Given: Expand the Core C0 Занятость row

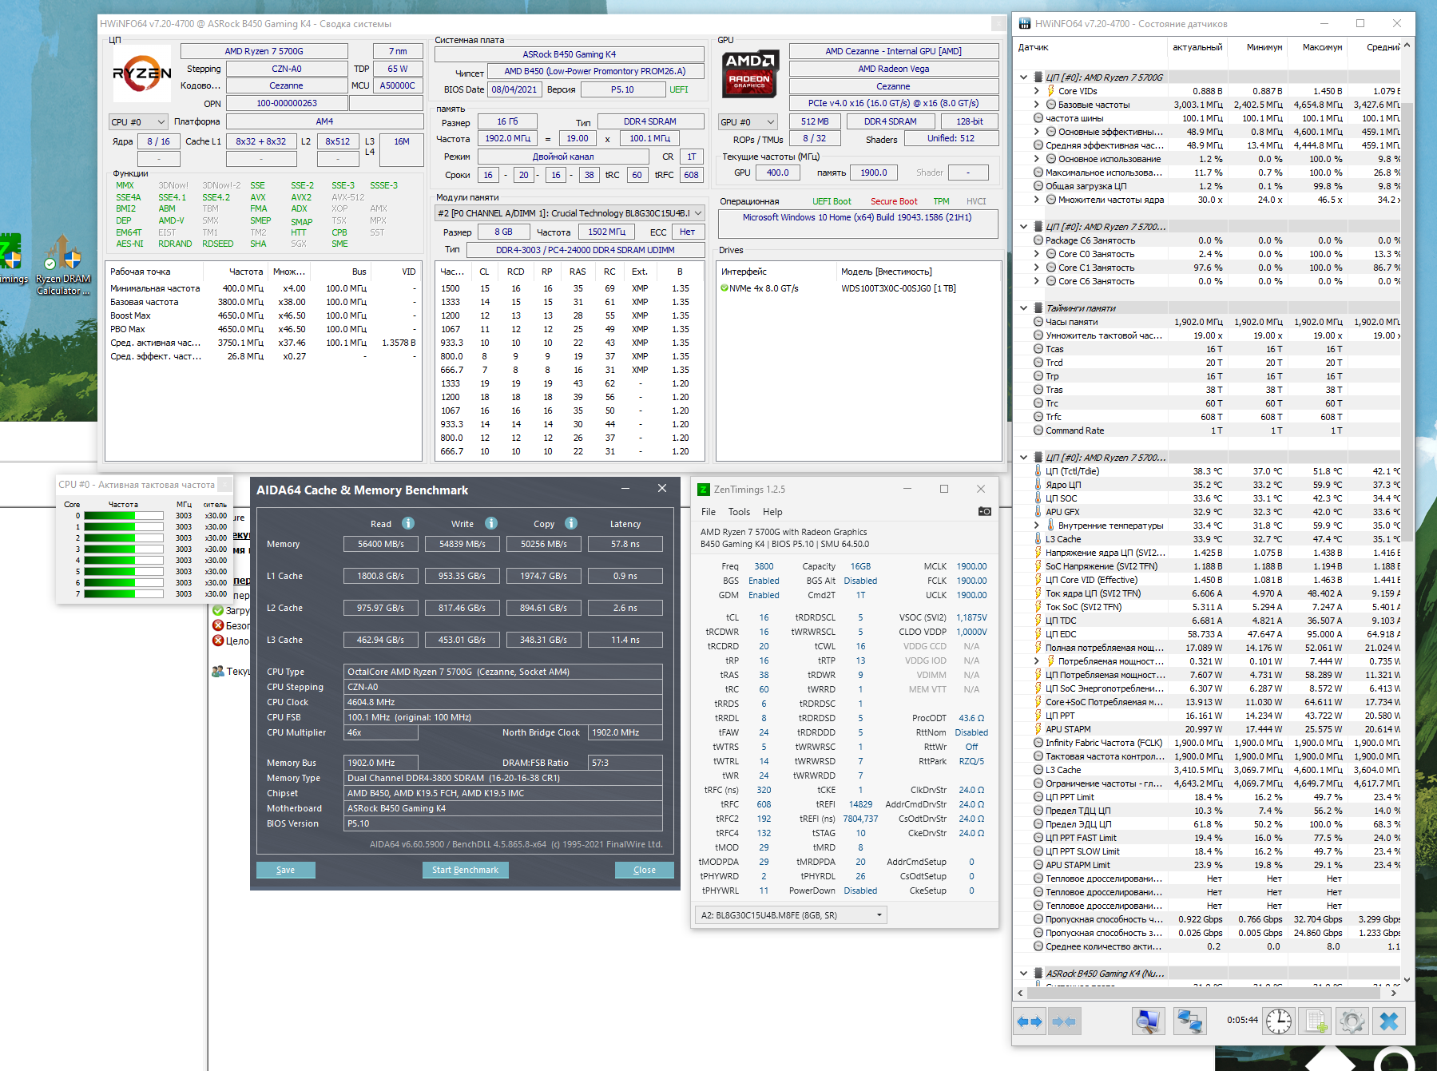Looking at the screenshot, I should pos(1037,254).
